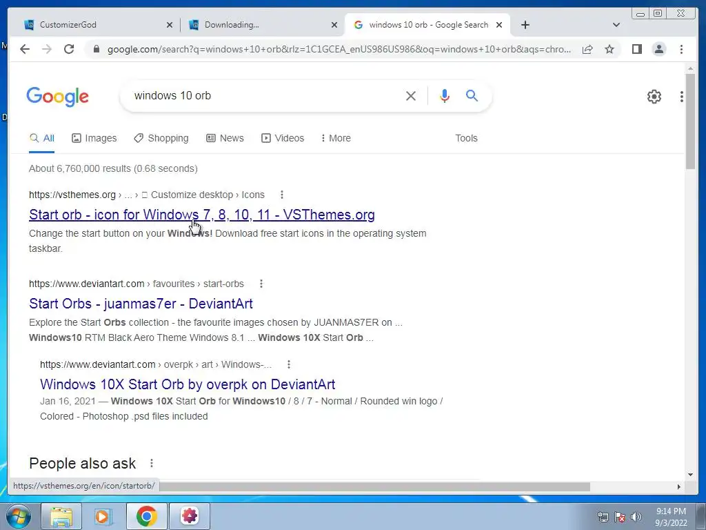
Task: Open result options for deviantart overpk entry
Action: pyautogui.click(x=289, y=364)
